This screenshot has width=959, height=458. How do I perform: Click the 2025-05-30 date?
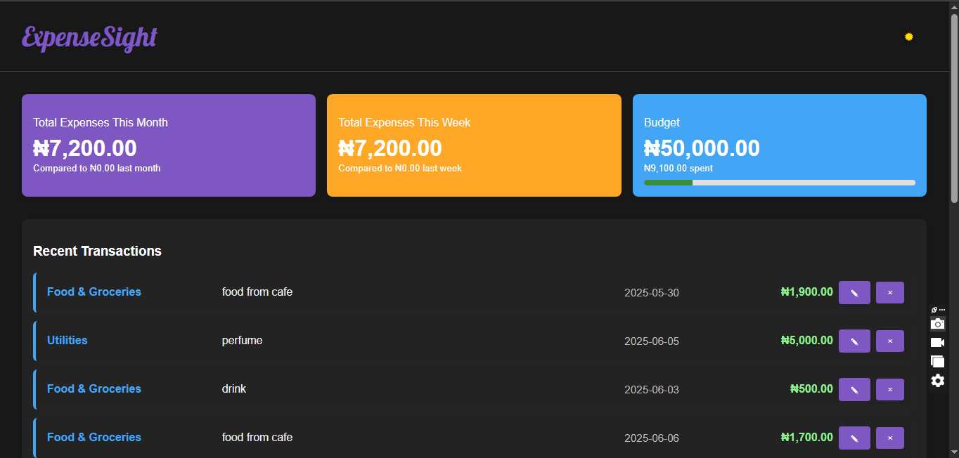click(652, 293)
